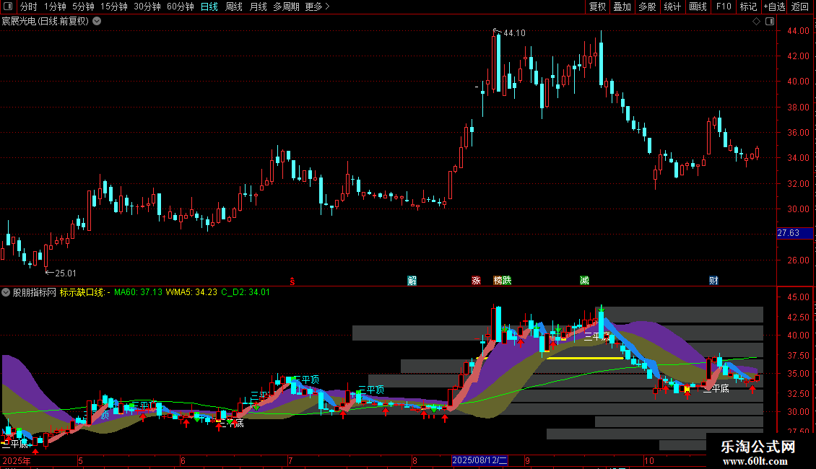The width and height of the screenshot is (816, 469).
Task: Click the 44.10 high price label
Action: point(514,33)
